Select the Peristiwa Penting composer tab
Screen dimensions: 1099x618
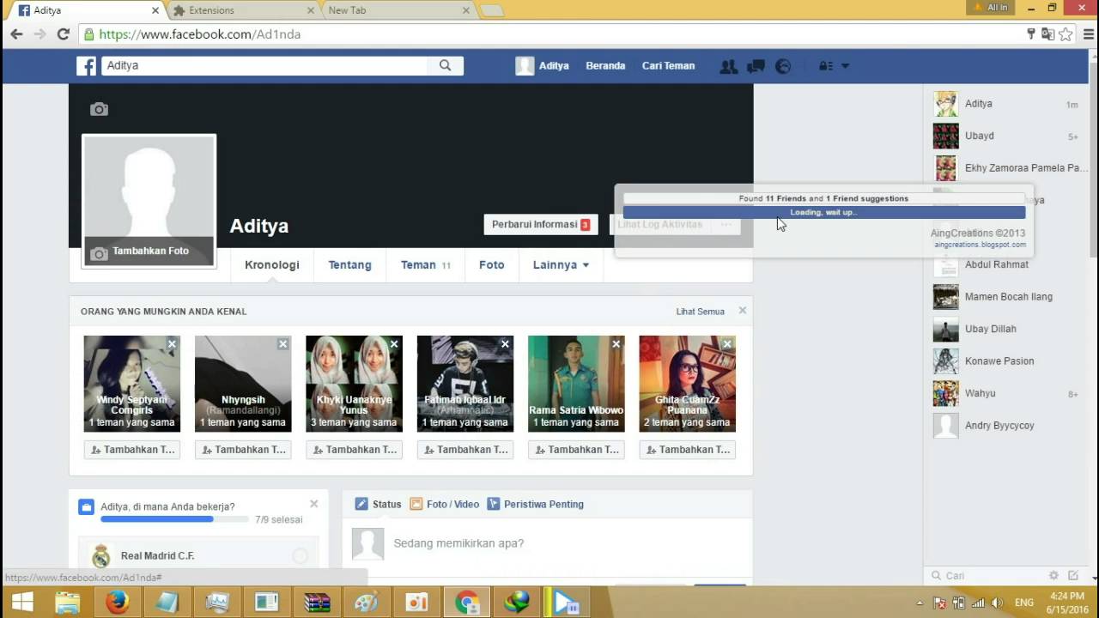pyautogui.click(x=535, y=504)
